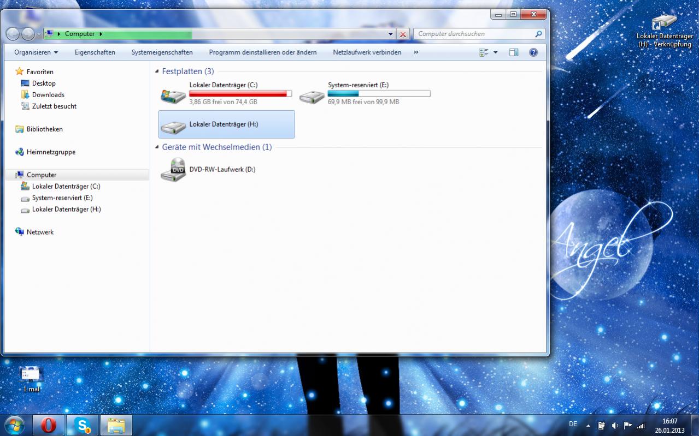This screenshot has width=699, height=436.
Task: Click text 69,9 MB frei von 99,9 MB
Action: pos(363,102)
